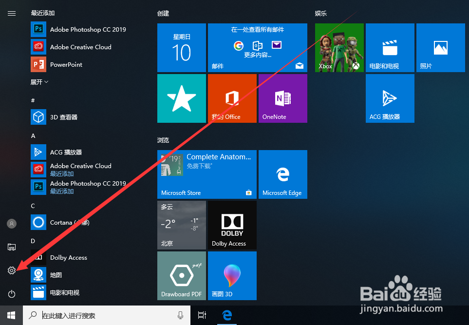Open the Documents folder sidebar icon
469x325 pixels.
11,247
